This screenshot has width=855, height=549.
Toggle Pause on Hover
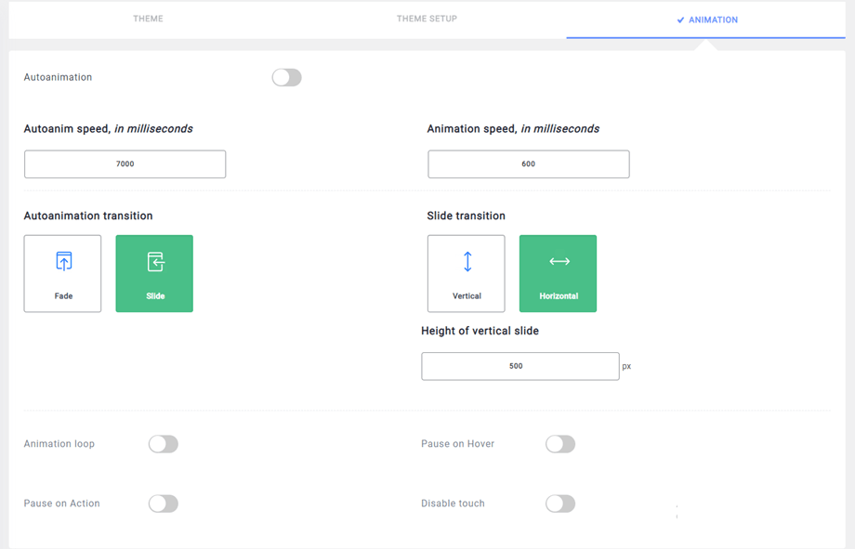[560, 444]
